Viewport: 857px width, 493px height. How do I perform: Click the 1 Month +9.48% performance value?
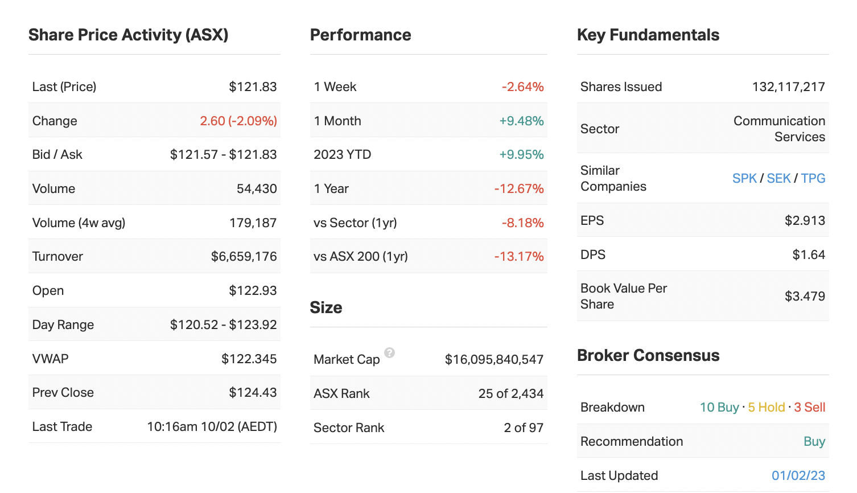(x=521, y=121)
